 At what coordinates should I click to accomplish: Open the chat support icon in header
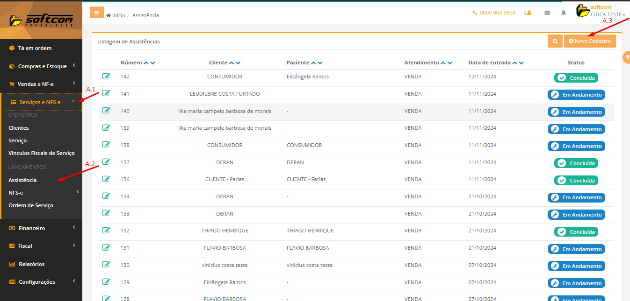point(528,13)
